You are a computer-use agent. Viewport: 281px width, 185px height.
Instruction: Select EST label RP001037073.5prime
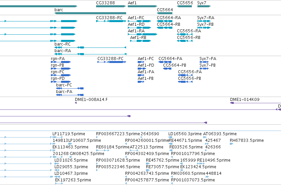click(193, 180)
